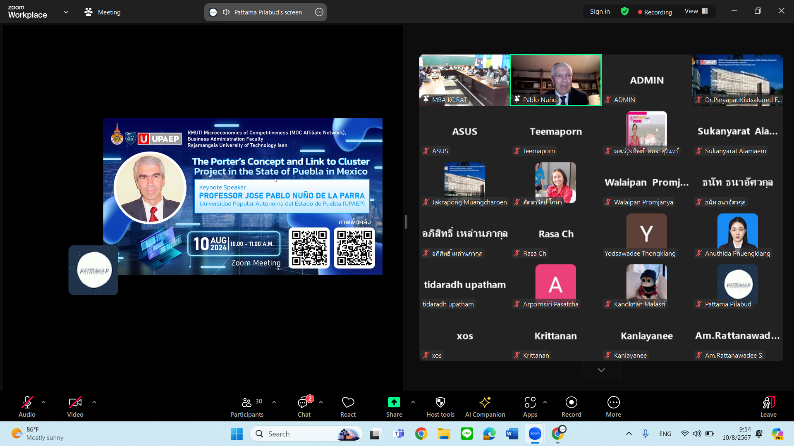Click the shared slide presentation
This screenshot has width=794, height=446.
tap(243, 197)
